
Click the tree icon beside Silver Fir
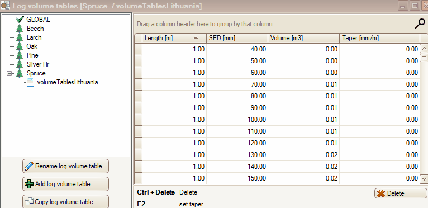[x=20, y=64]
